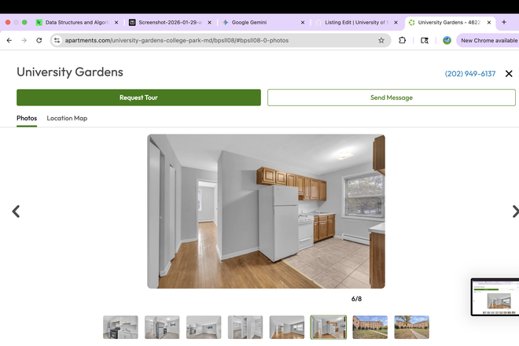This screenshot has height=346, width=519.
Task: Close the Google Gemini tab
Action: coord(303,23)
